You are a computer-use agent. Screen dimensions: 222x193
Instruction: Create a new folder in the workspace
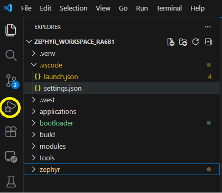pos(183,42)
